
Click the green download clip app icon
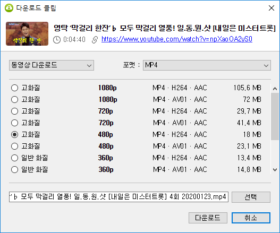point(9,8)
